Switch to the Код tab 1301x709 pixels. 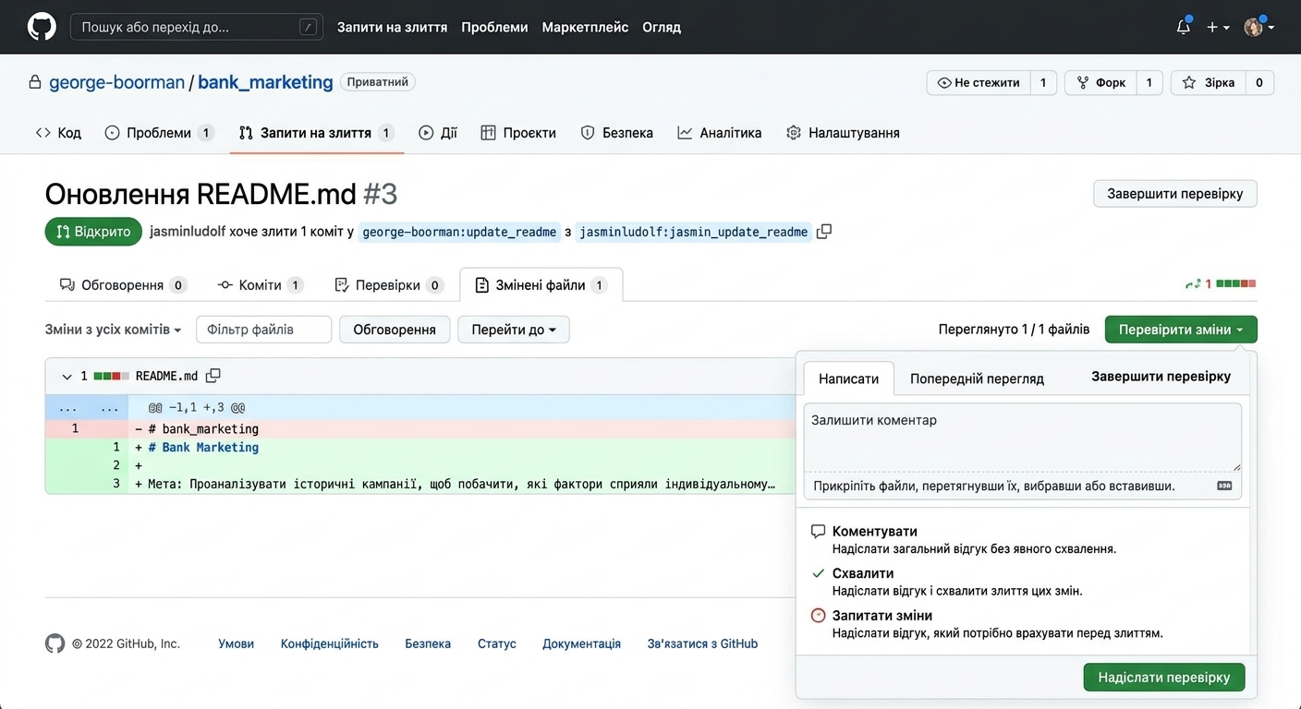coord(58,133)
